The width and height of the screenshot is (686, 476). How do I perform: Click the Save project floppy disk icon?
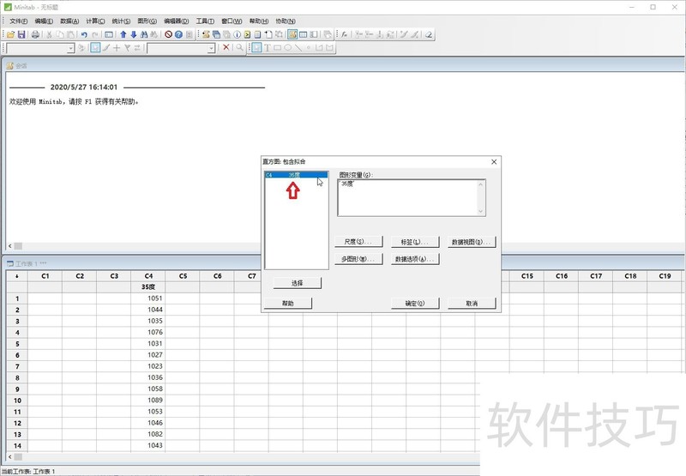(21, 34)
